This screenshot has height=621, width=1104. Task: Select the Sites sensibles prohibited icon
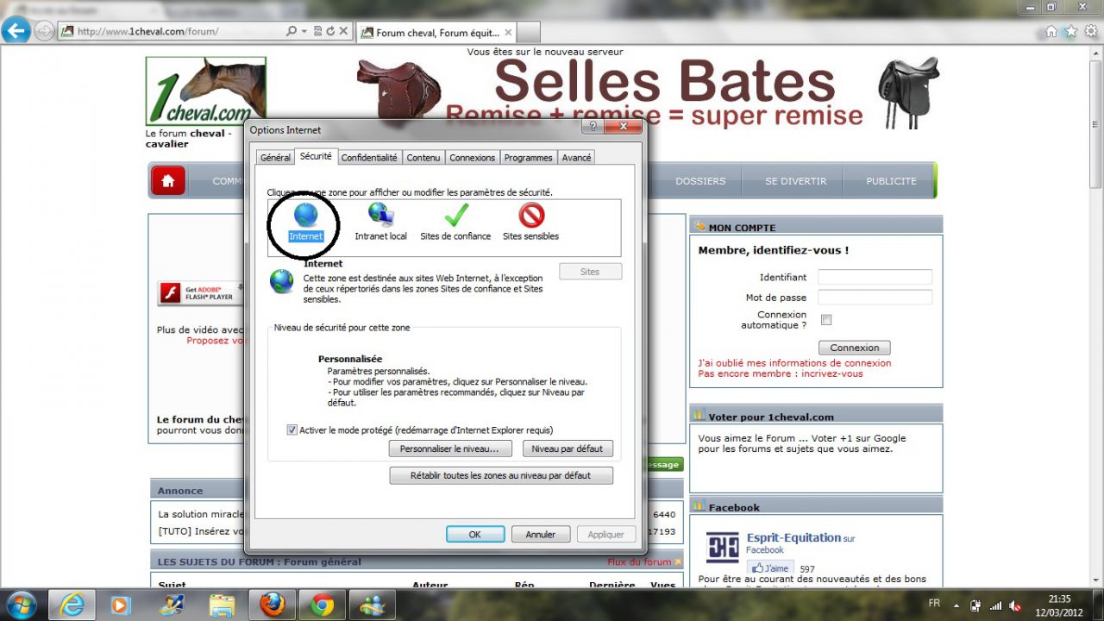coord(530,216)
